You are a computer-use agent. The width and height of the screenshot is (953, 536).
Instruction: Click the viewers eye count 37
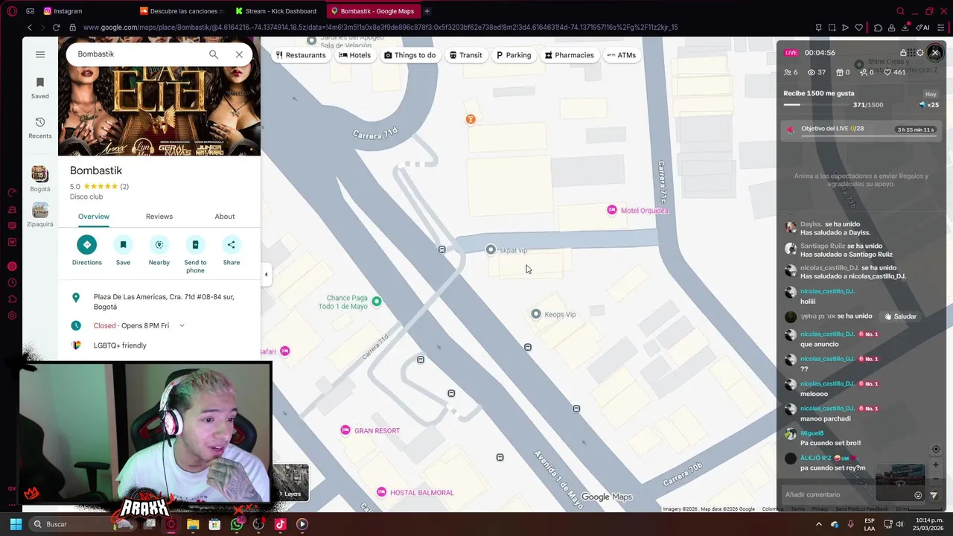(x=817, y=72)
